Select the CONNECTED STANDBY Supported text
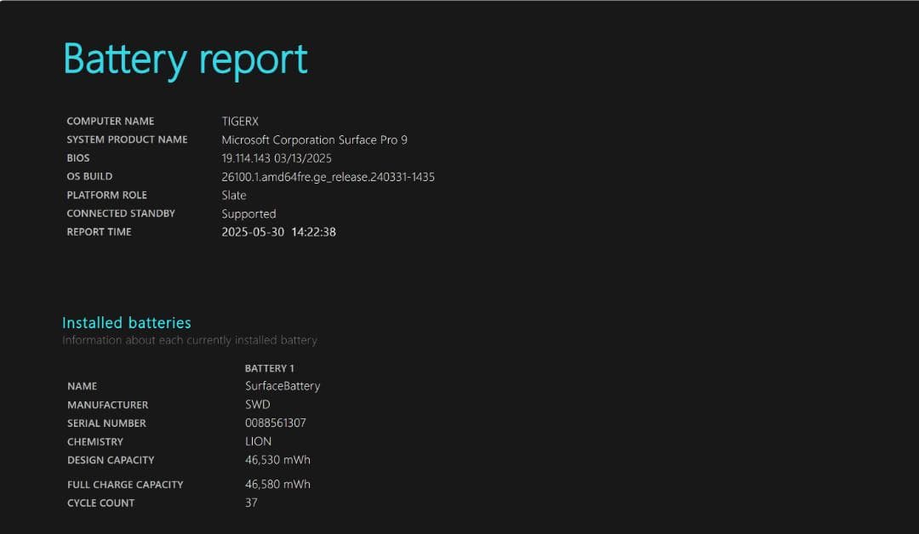Viewport: 919px width, 534px height. pyautogui.click(x=248, y=213)
